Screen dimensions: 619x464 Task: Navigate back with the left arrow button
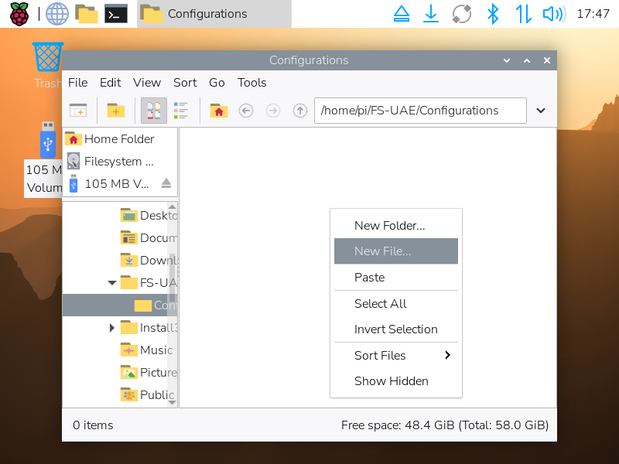pyautogui.click(x=246, y=111)
